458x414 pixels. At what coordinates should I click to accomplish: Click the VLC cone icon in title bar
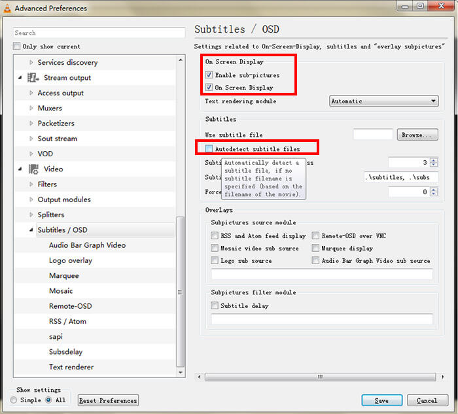(x=7, y=8)
